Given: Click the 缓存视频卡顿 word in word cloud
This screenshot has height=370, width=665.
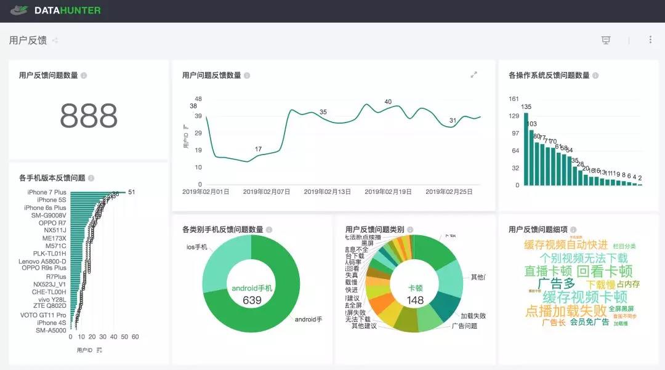Looking at the screenshot, I should [585, 297].
